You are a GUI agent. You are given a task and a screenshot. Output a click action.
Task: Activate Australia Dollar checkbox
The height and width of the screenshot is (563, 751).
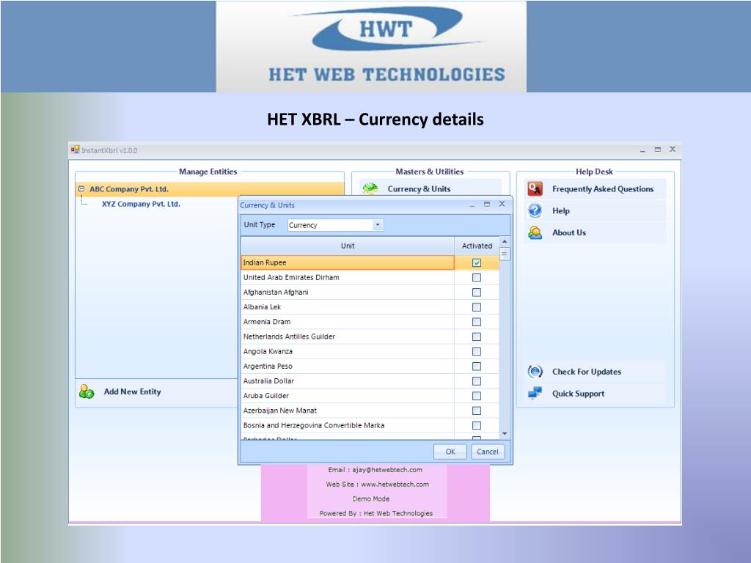pyautogui.click(x=477, y=381)
